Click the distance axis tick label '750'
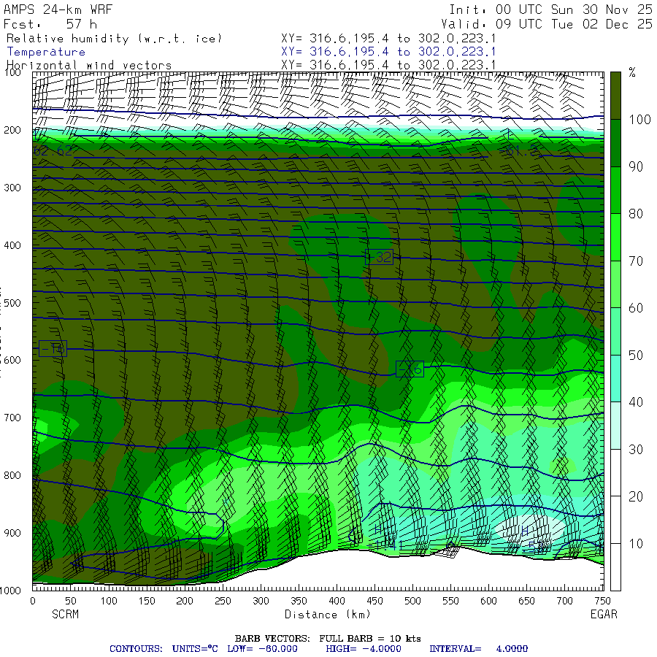Screen dimensions: 657x657 [602, 601]
